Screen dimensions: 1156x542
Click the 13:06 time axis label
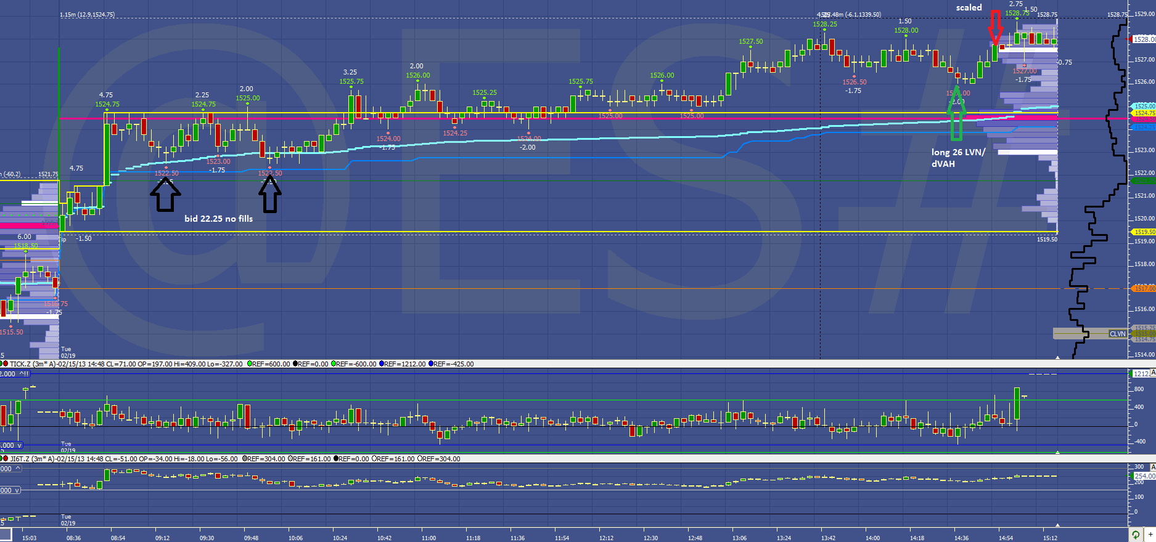tap(739, 538)
